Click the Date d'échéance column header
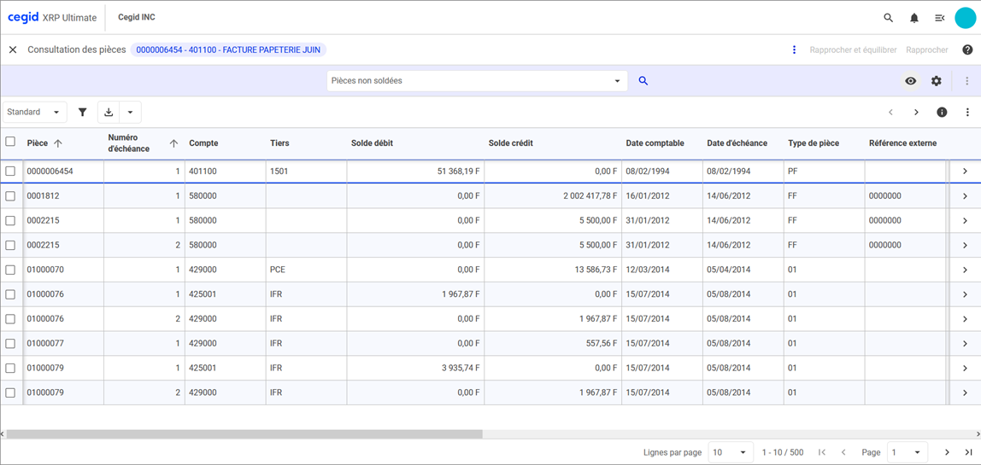 (737, 143)
